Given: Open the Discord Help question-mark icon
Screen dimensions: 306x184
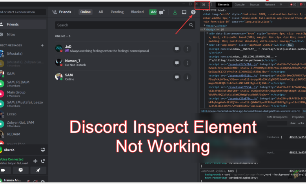Looking at the screenshot, I should pos(193,12).
